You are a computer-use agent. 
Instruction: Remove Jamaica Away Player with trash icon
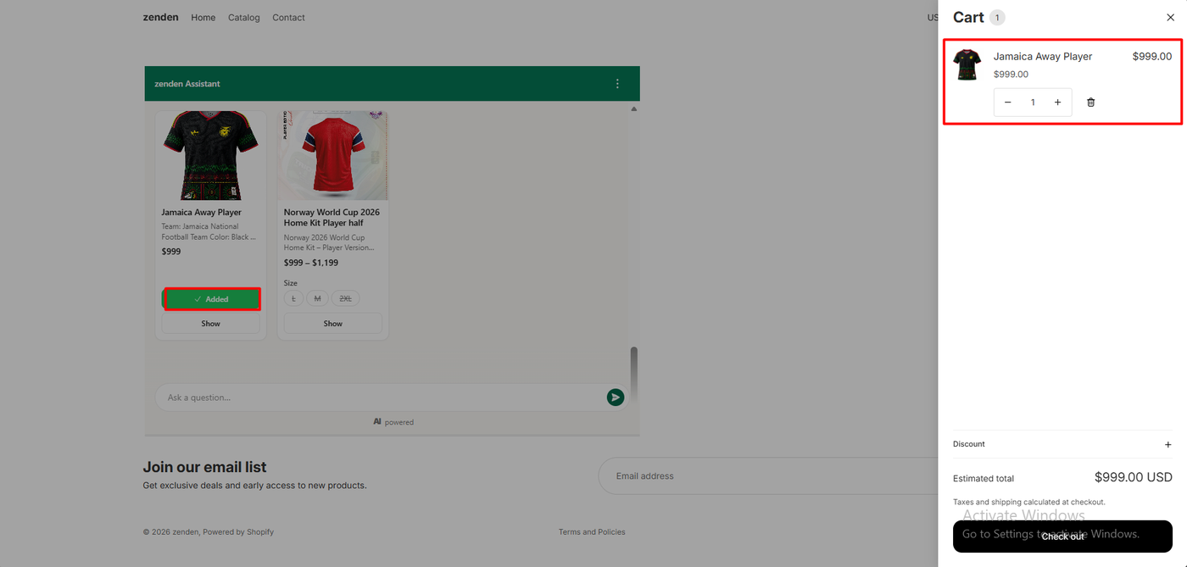pyautogui.click(x=1091, y=103)
